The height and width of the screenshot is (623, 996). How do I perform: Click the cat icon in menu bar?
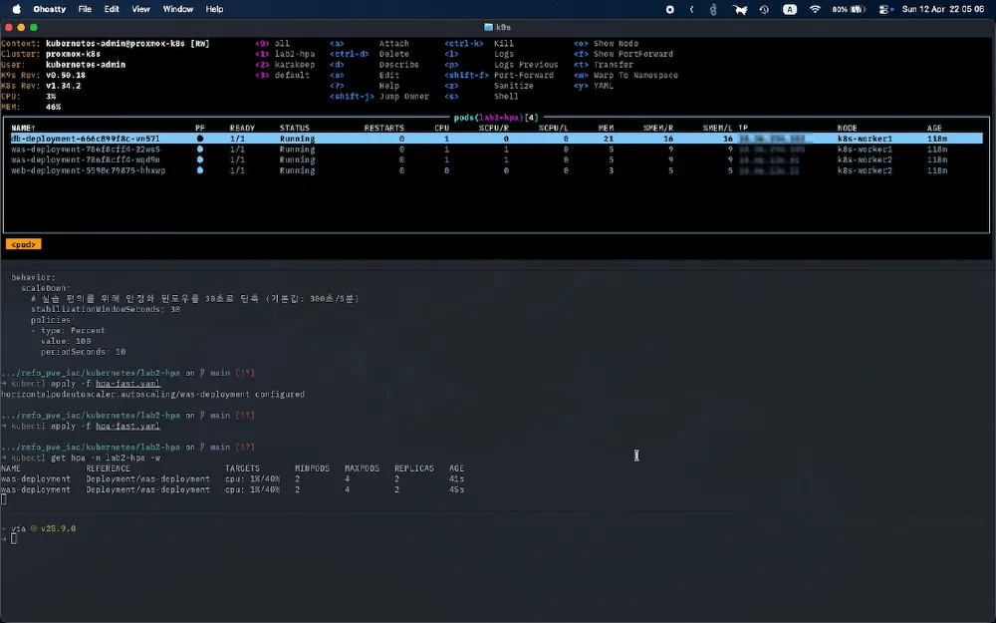click(739, 9)
